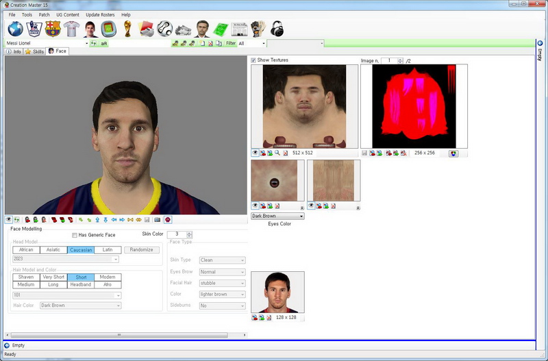Open the head model 2023 dropdown
This screenshot has height=361, width=548.
(66, 259)
